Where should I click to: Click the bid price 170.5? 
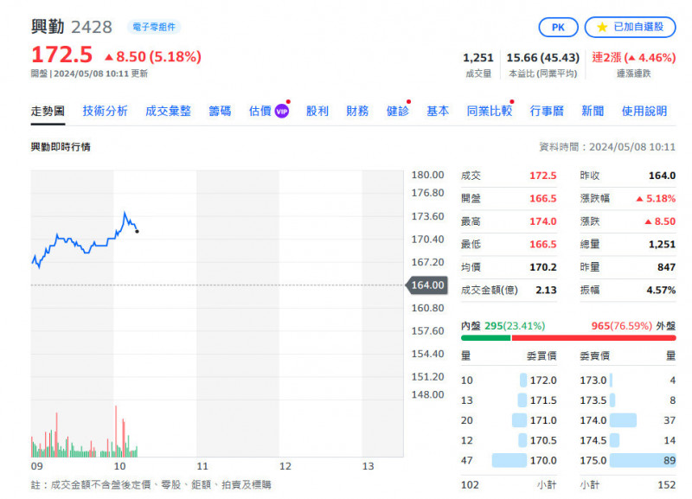tap(543, 440)
